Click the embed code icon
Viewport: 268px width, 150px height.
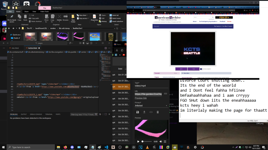(x=151, y=112)
